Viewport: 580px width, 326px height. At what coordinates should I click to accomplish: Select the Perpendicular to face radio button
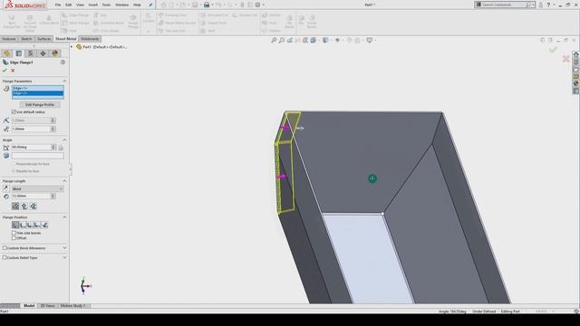[x=14, y=164]
